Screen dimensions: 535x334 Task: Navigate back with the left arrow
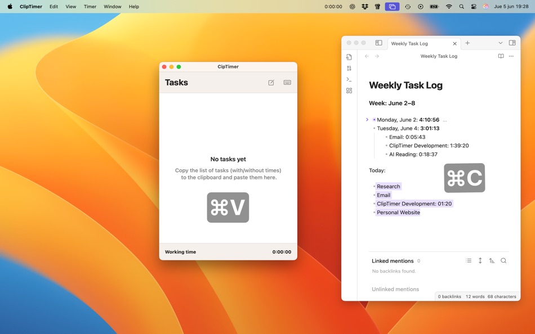tap(367, 56)
